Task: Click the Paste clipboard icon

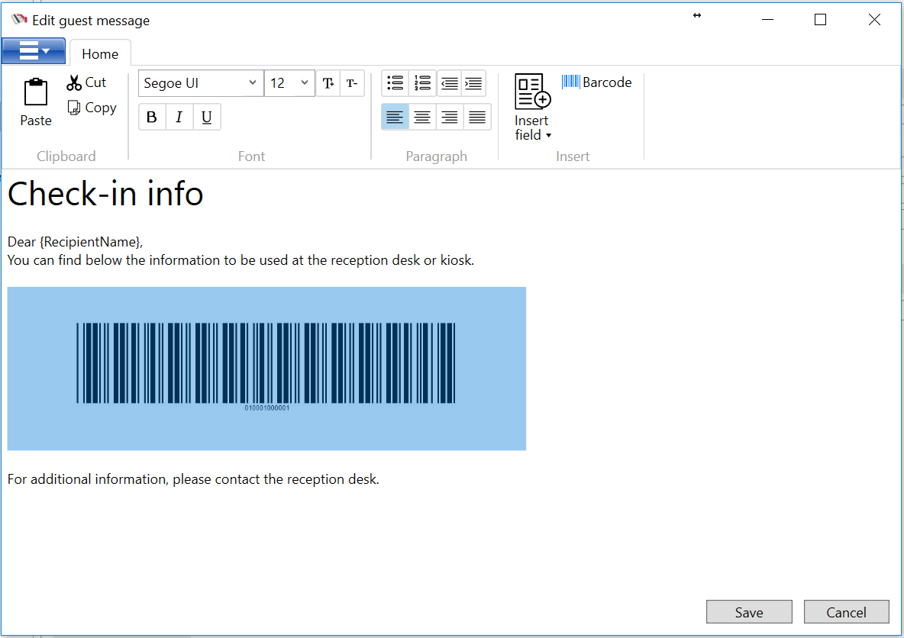Action: 36,93
